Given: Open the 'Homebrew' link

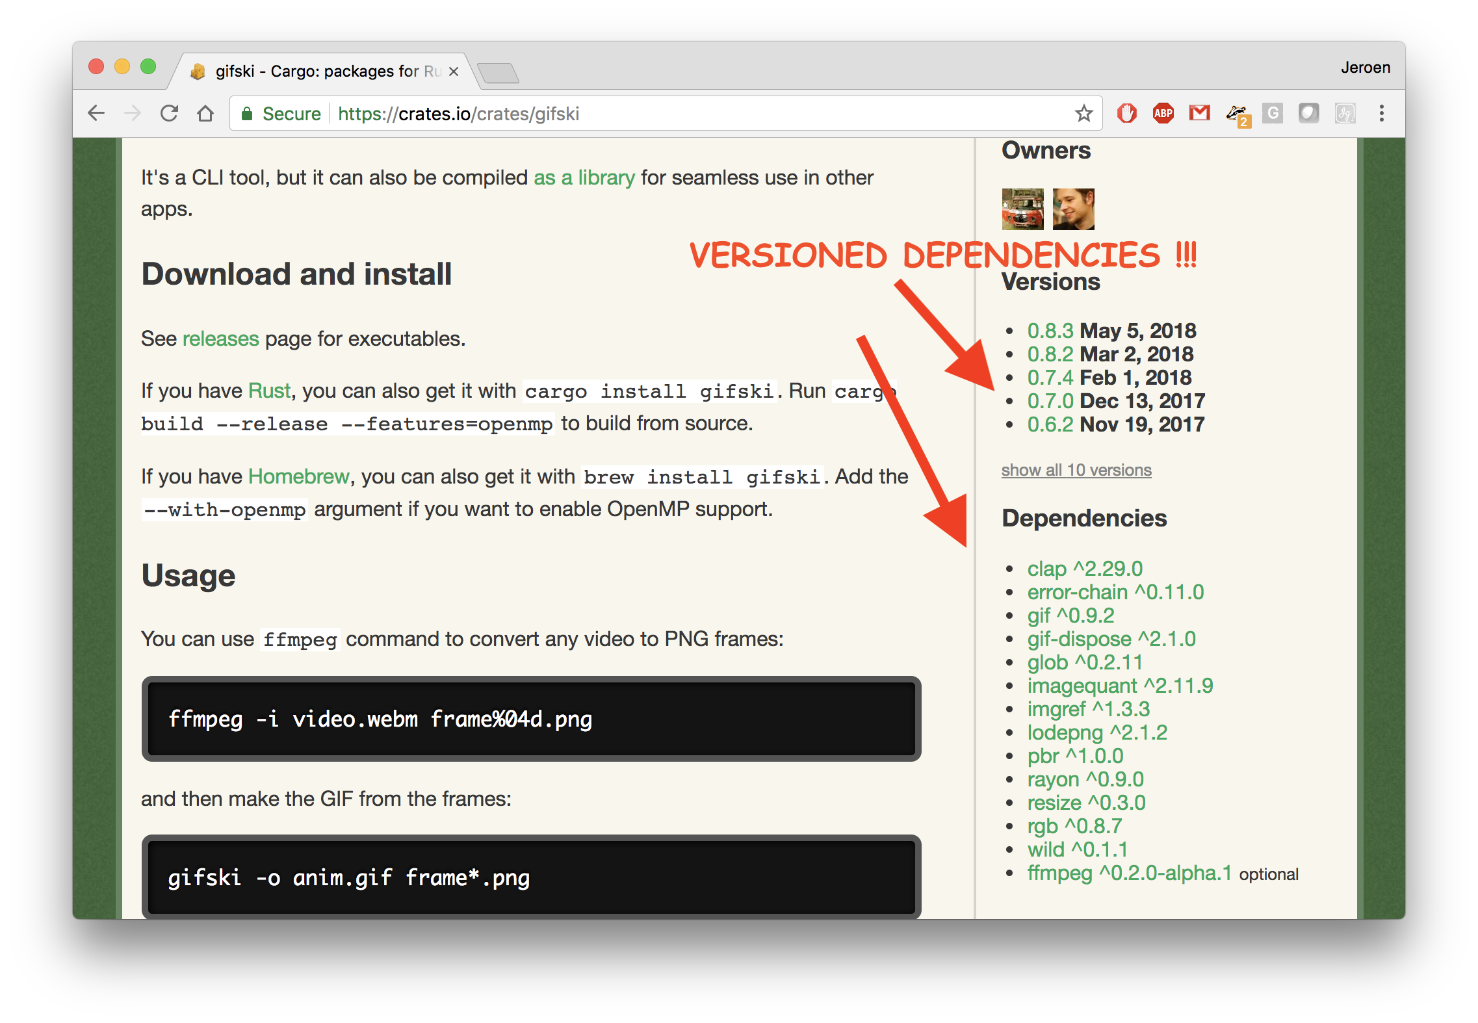Looking at the screenshot, I should [299, 476].
